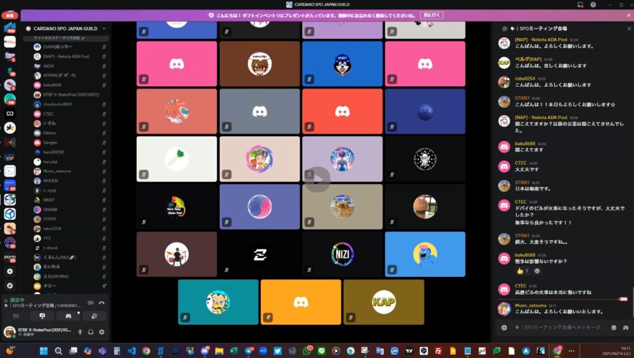The image size is (634, 358).
Task: Toggle headphone deafen in user panel
Action: click(90, 332)
